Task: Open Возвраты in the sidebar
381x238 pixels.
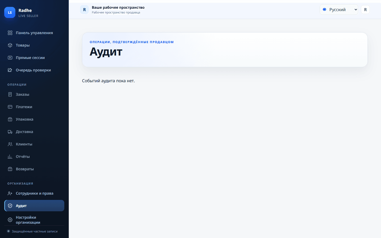Action: tap(34, 169)
